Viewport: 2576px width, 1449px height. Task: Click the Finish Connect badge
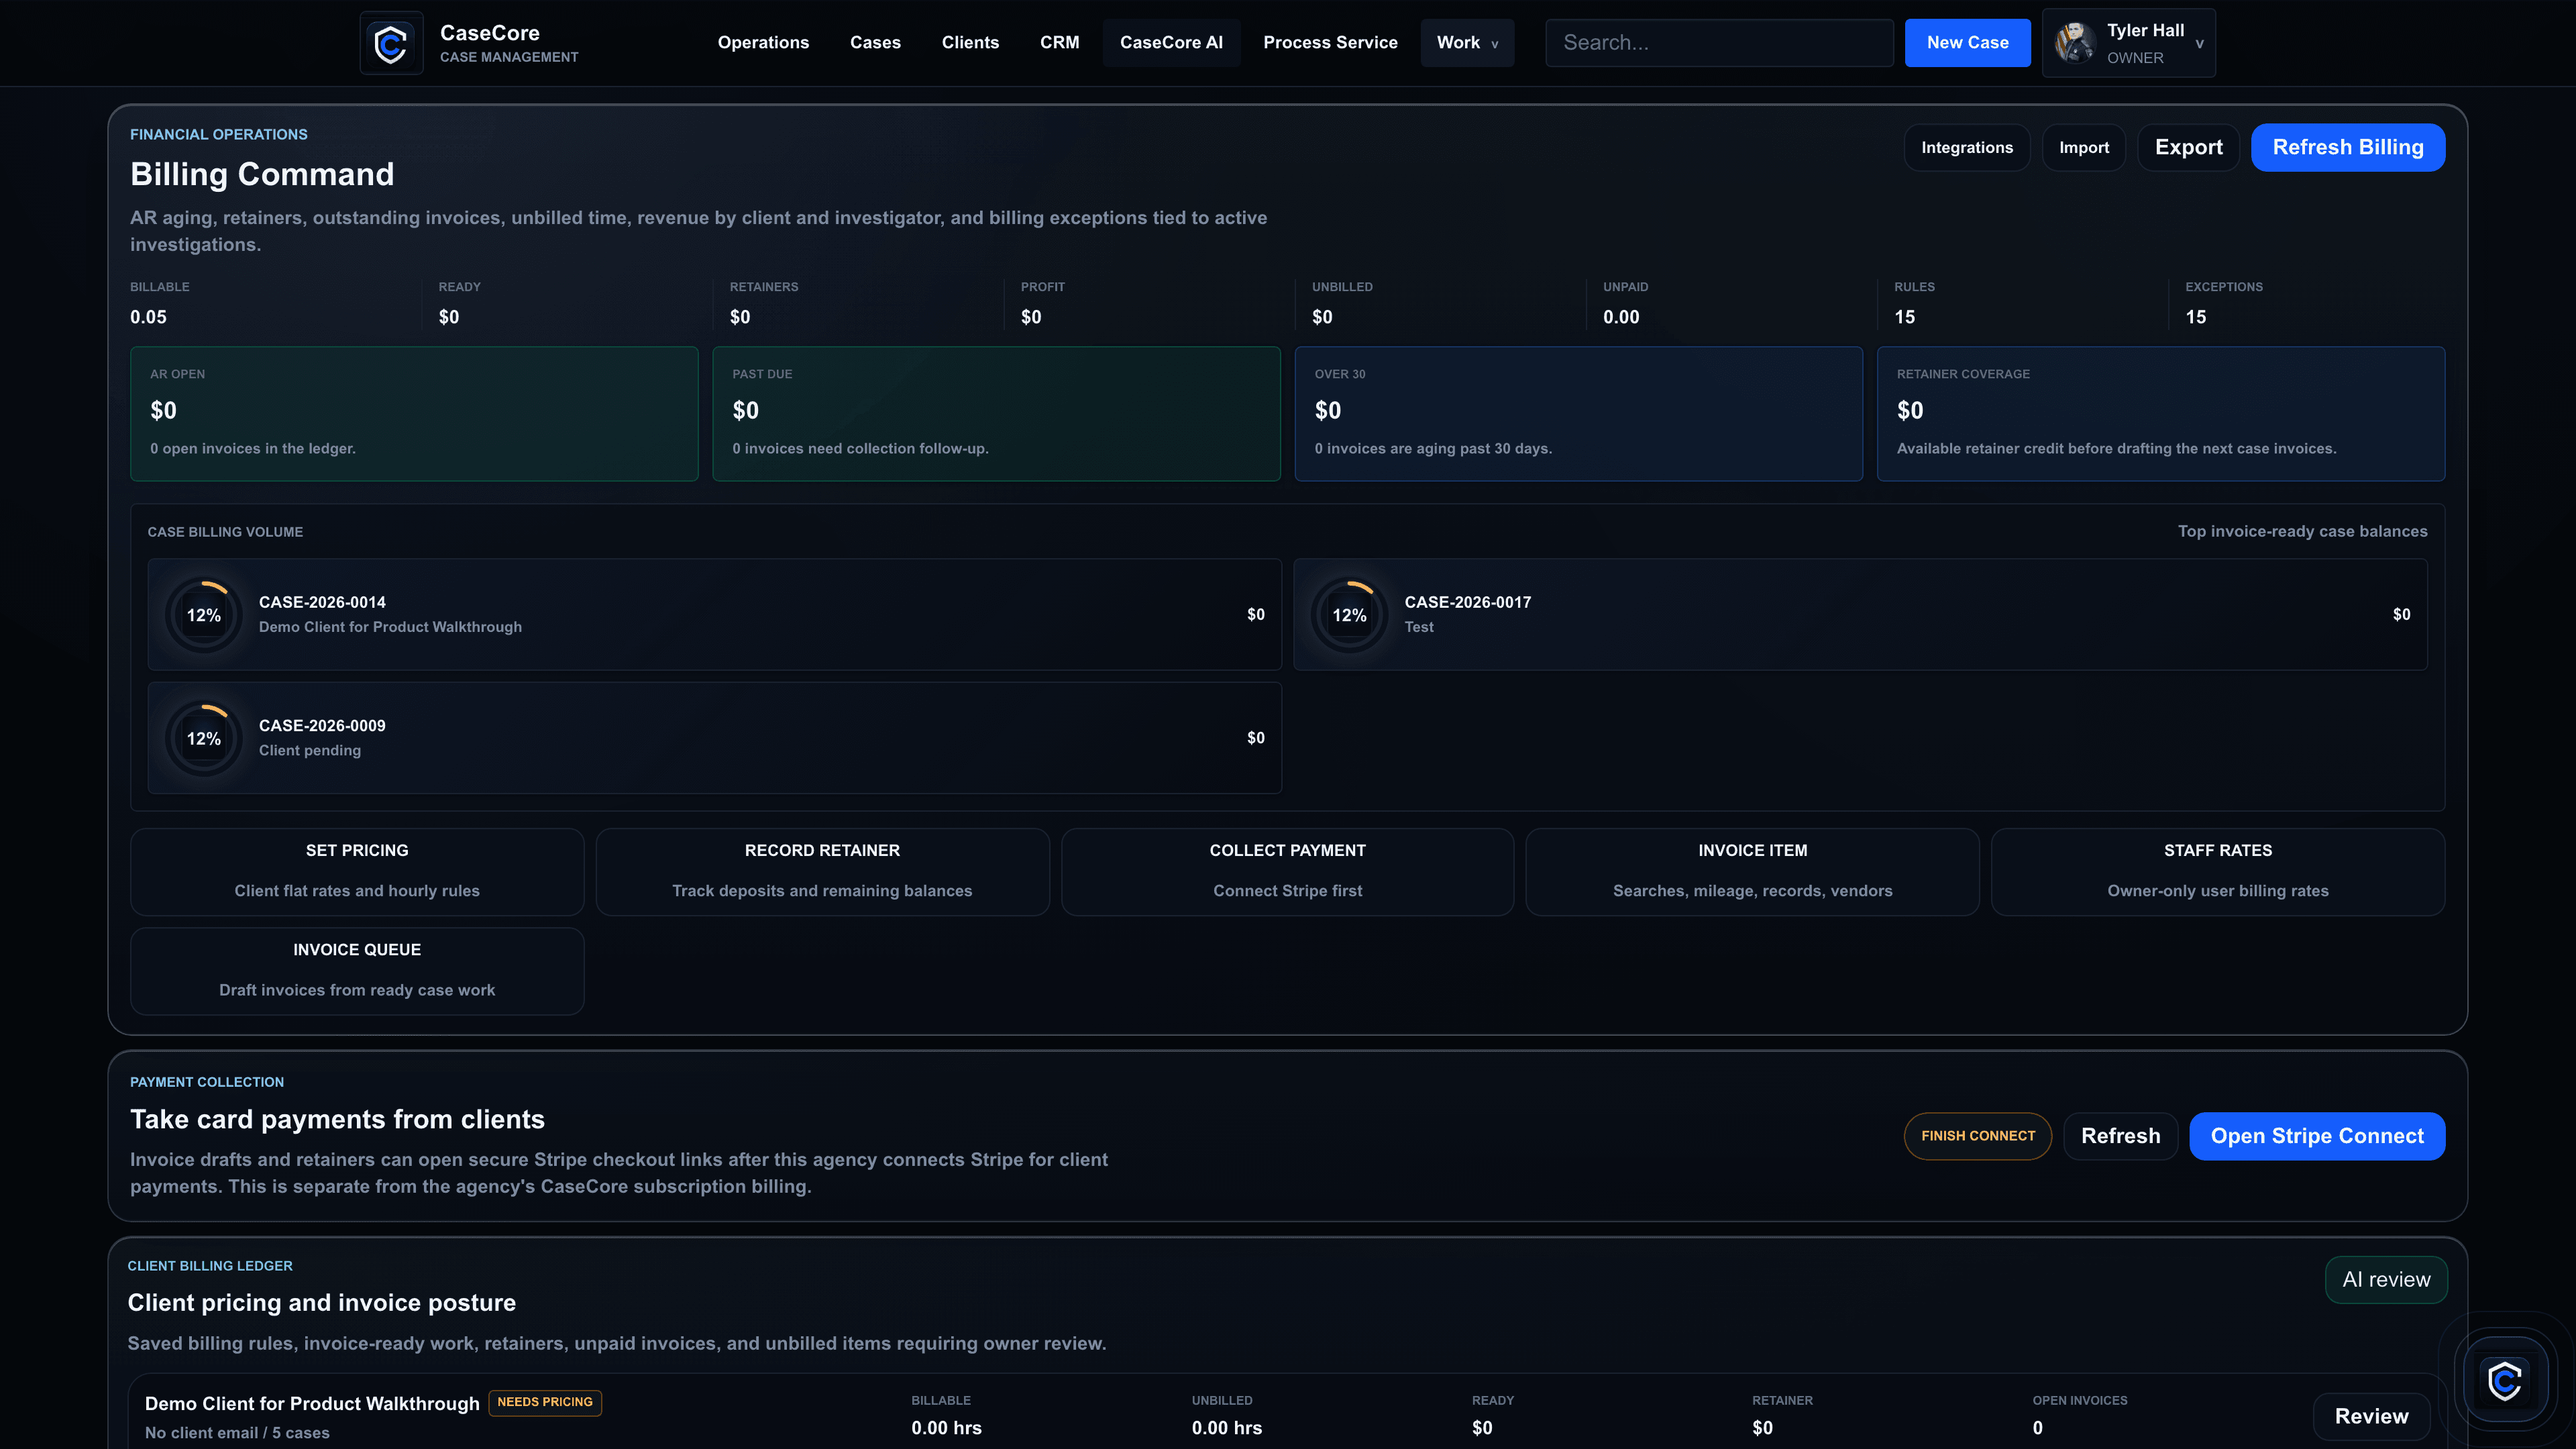pyautogui.click(x=1977, y=1136)
